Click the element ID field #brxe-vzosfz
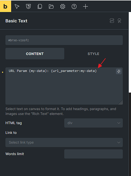Image resolution: width=131 pixels, height=176 pixels. [x=64, y=40]
